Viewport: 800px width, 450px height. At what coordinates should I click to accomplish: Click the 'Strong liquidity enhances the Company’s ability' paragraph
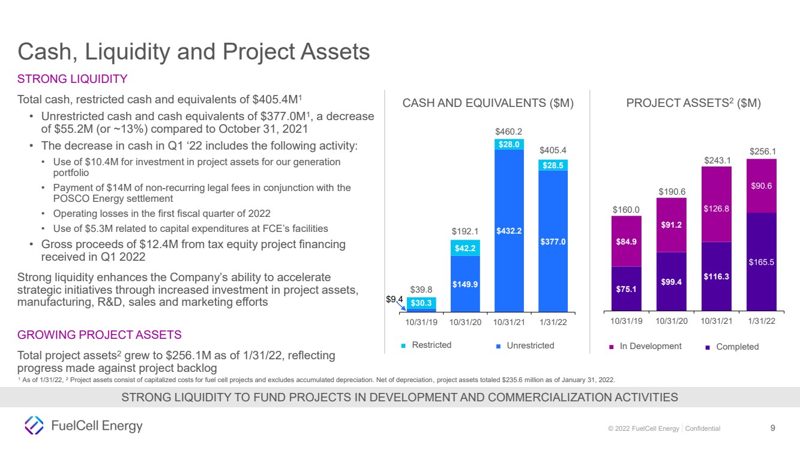click(188, 289)
